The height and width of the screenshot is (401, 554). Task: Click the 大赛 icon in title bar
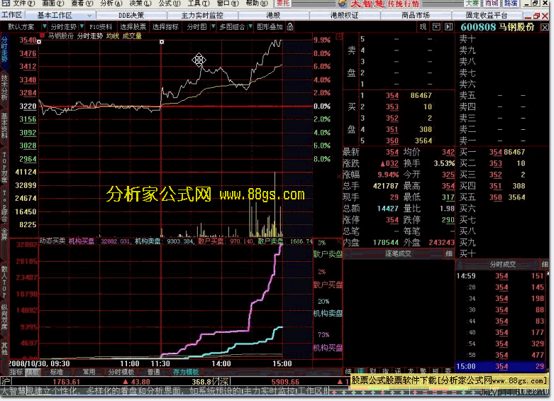tap(472, 4)
